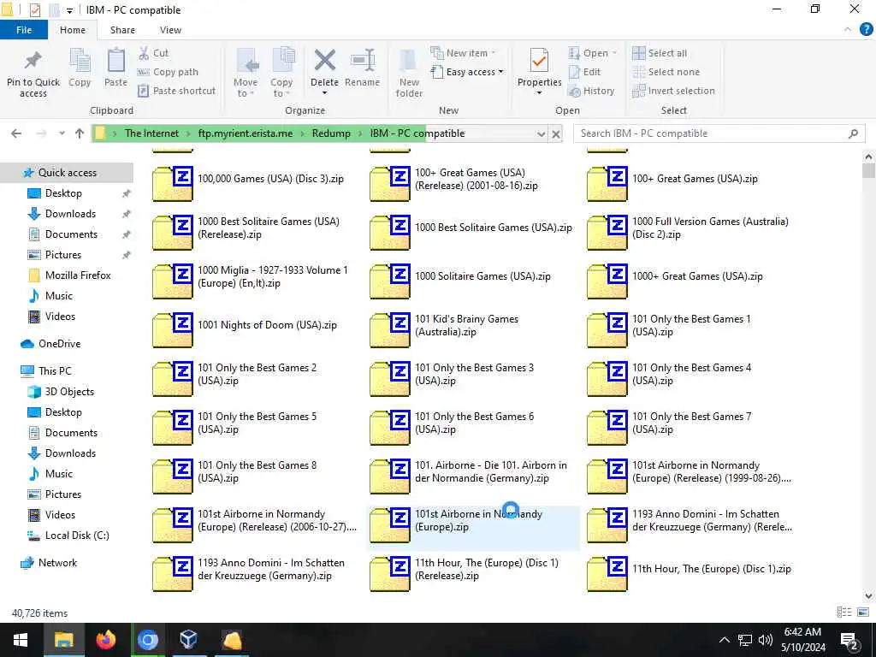Click the Copy ribbon button

[x=80, y=68]
